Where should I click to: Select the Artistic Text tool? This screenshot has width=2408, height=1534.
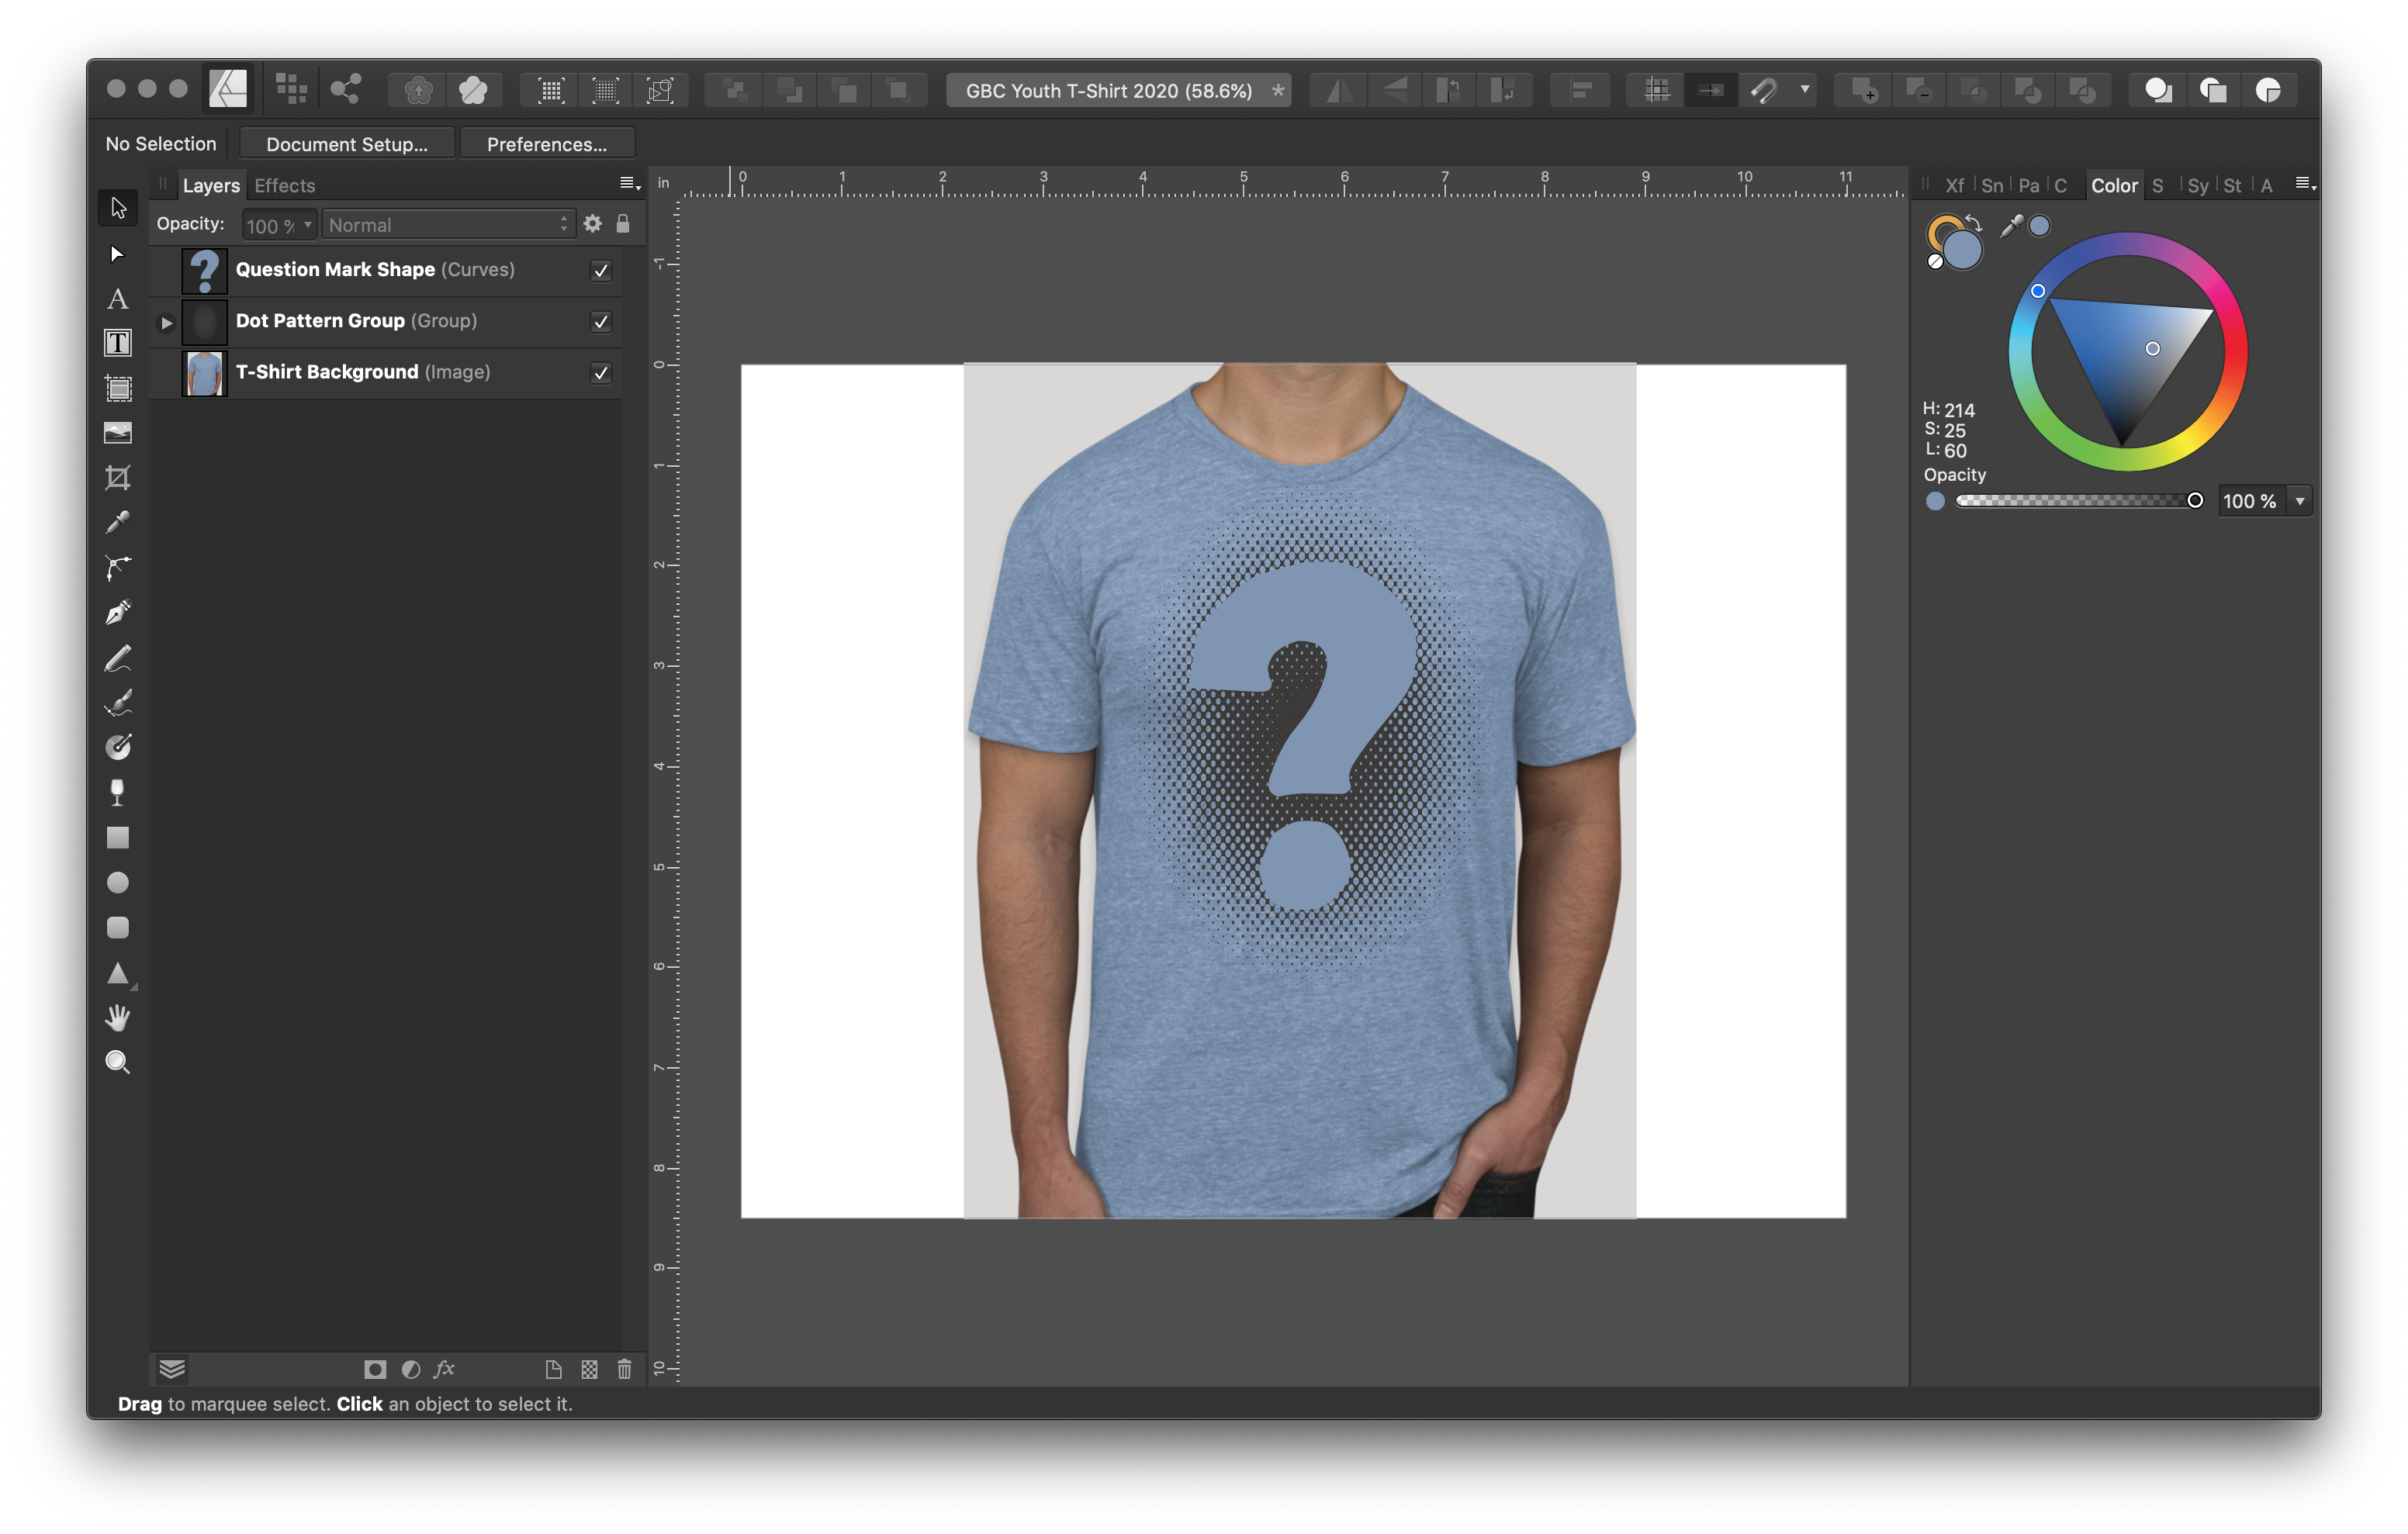(x=118, y=299)
